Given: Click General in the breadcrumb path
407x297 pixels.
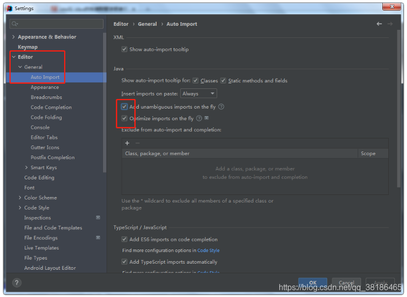Looking at the screenshot, I should pos(147,24).
